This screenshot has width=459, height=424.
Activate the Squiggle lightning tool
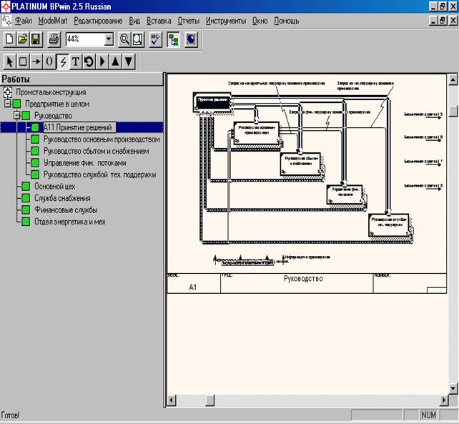pyautogui.click(x=62, y=61)
